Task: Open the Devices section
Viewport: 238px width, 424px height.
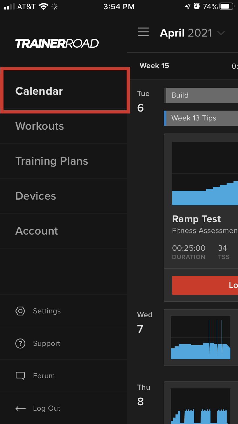Action: pyautogui.click(x=63, y=196)
